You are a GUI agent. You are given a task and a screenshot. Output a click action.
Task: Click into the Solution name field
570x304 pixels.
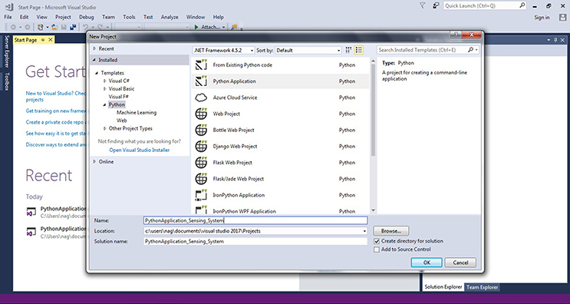tap(255, 242)
